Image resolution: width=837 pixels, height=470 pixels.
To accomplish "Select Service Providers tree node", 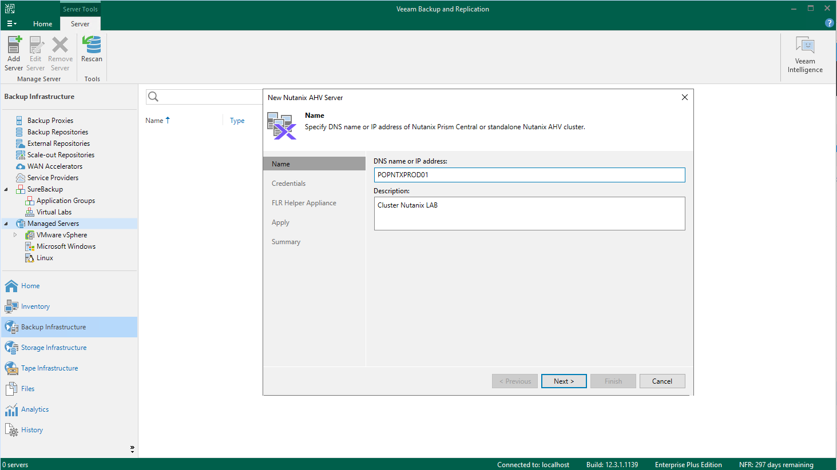I will pyautogui.click(x=53, y=178).
